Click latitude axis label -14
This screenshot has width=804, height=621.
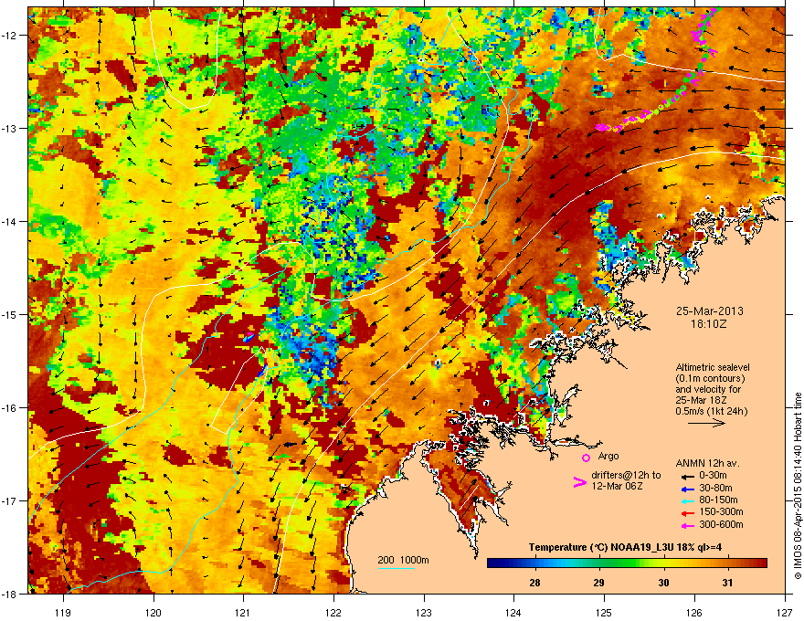coord(9,221)
